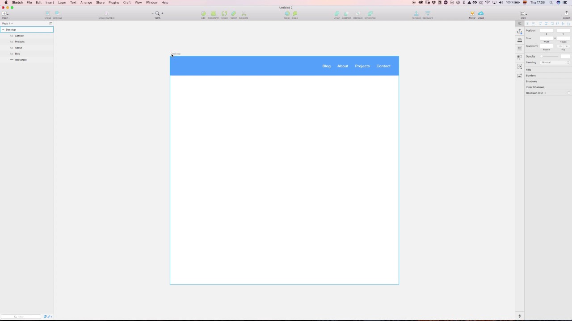Image resolution: width=572 pixels, height=321 pixels.
Task: Open the Layer menu
Action: pos(62,2)
